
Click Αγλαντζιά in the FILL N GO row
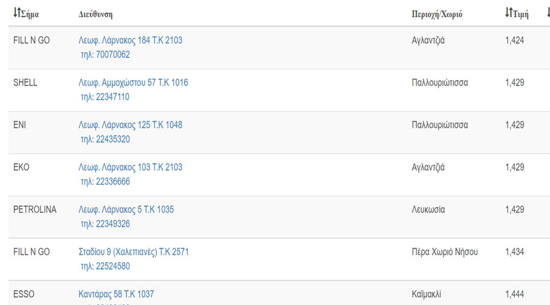tap(428, 41)
